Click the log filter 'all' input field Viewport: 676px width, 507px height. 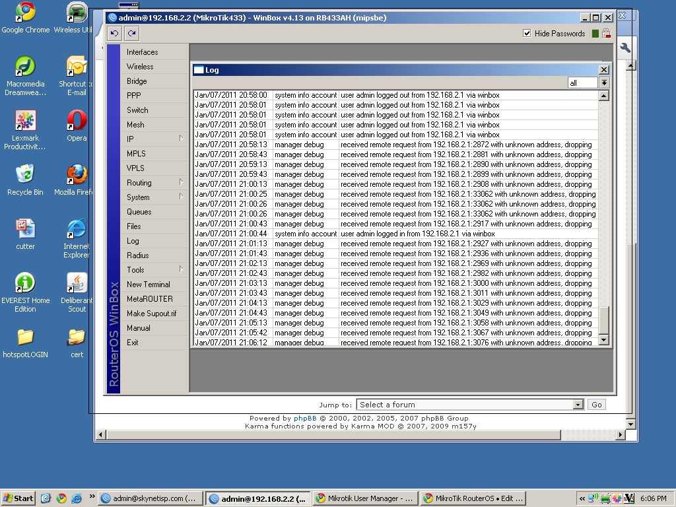tap(582, 83)
